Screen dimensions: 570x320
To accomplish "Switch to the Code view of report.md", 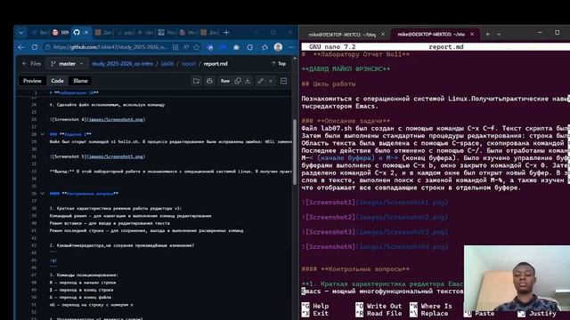I will tap(57, 81).
